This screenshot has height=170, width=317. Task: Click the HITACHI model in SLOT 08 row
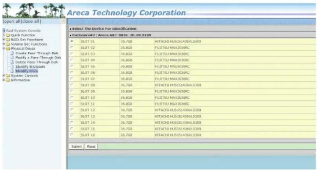pyautogui.click(x=178, y=85)
